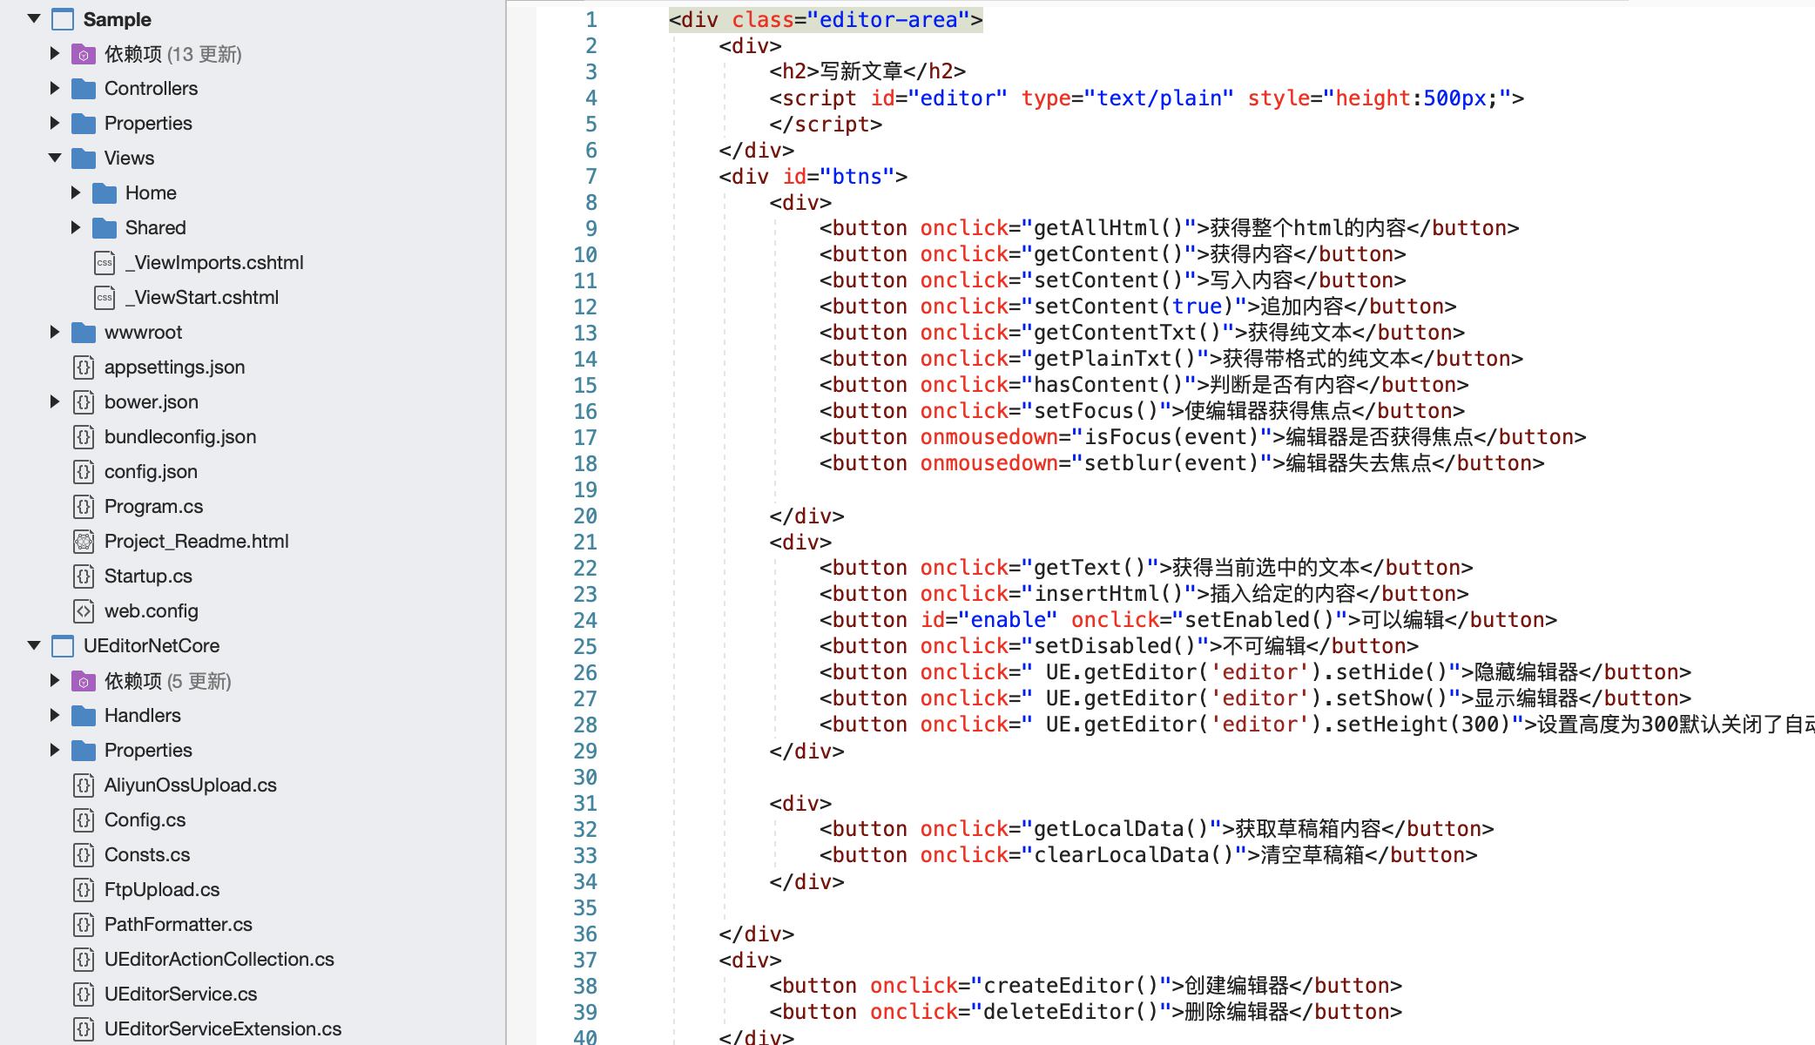The image size is (1815, 1045).
Task: Click the Shared folder icon
Action: tap(105, 228)
